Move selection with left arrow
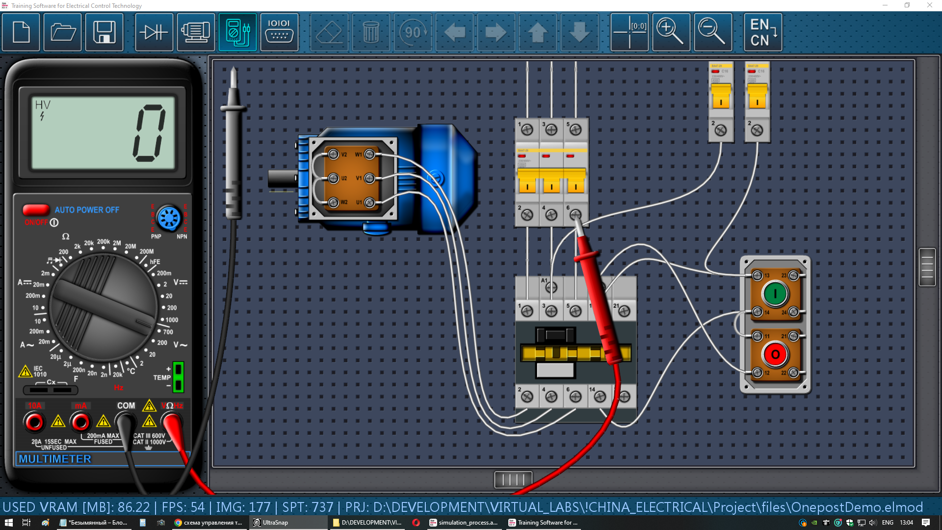This screenshot has width=942, height=530. point(454,32)
